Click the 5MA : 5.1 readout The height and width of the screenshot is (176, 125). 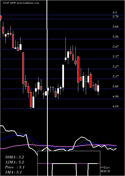tap(13, 172)
